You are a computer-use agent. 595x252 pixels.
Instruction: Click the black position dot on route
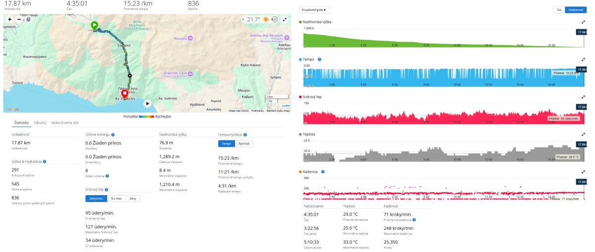(130, 75)
